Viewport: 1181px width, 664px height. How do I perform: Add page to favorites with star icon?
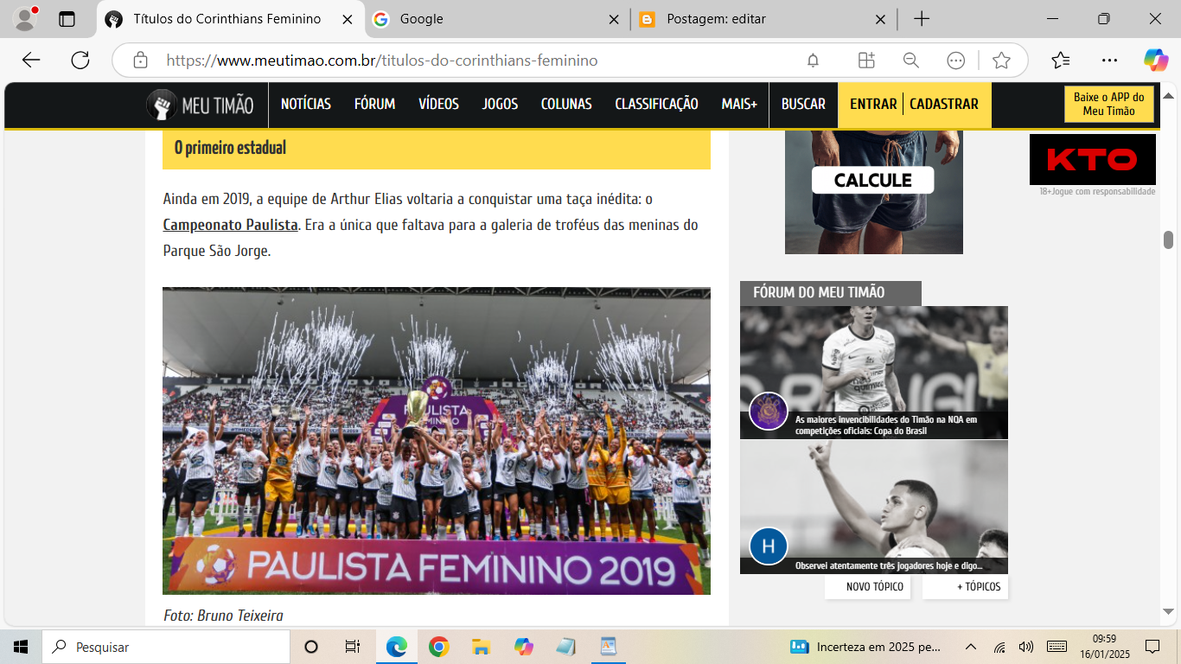(x=1001, y=61)
